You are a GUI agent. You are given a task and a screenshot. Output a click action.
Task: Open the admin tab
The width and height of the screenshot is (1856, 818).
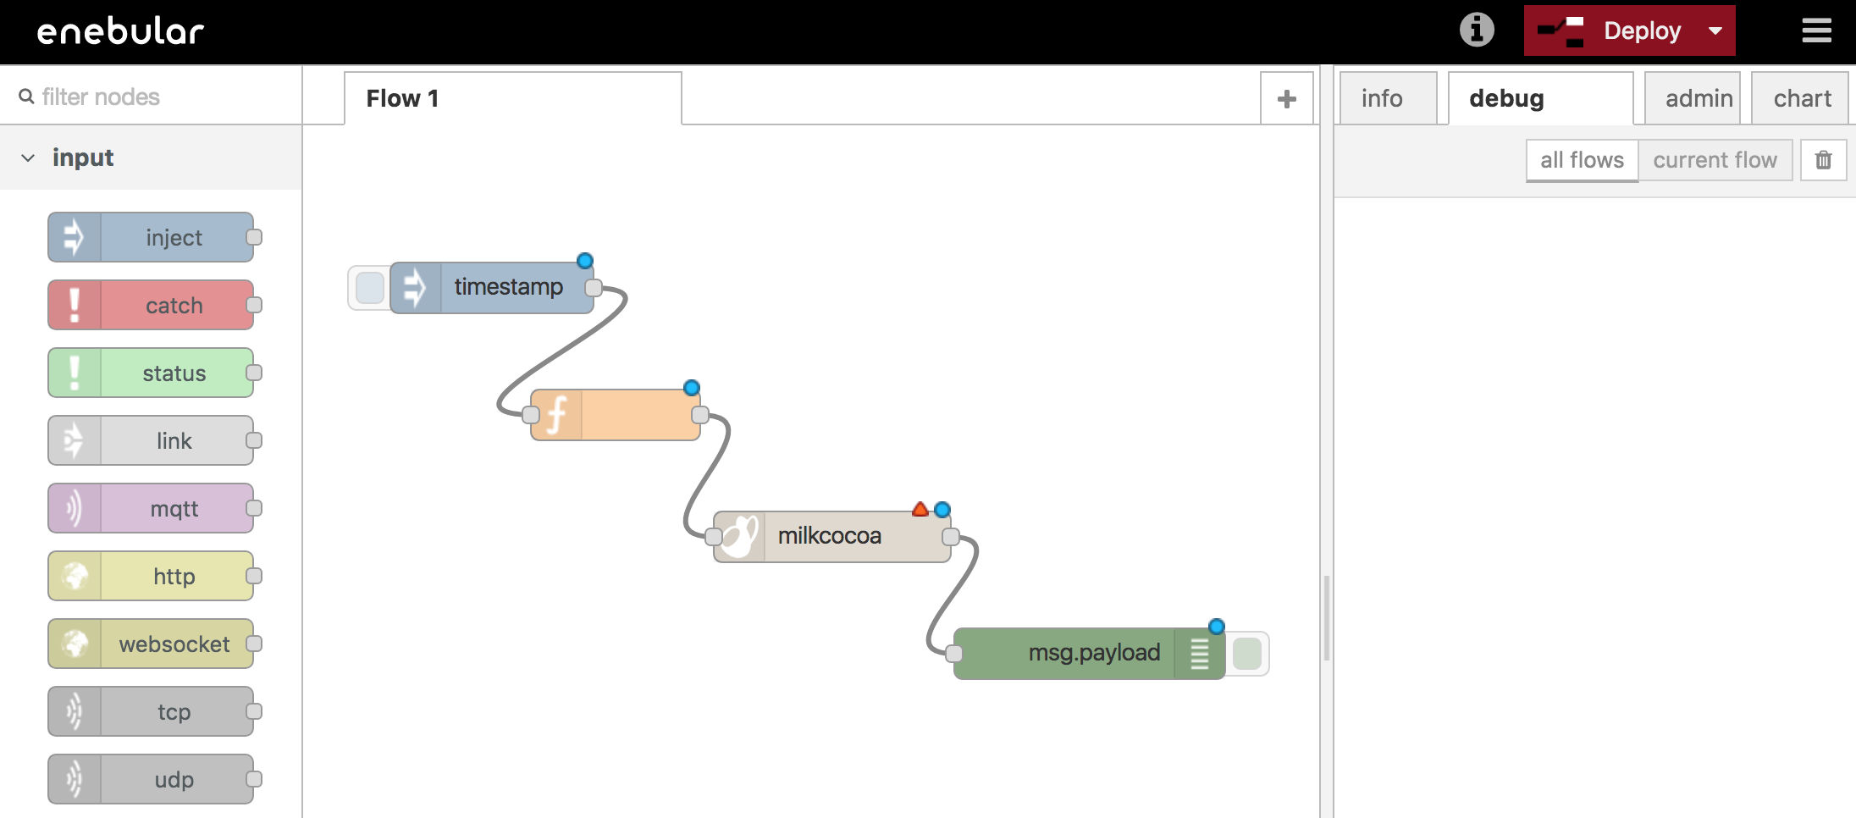[1698, 99]
